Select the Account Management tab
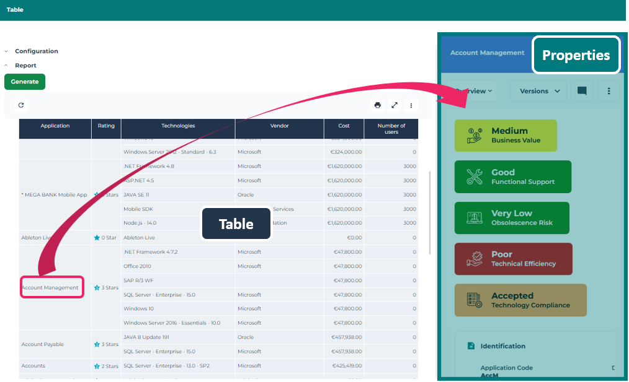 tap(487, 53)
